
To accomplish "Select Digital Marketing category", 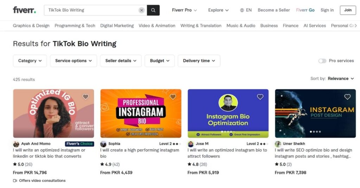I will 117,26.
